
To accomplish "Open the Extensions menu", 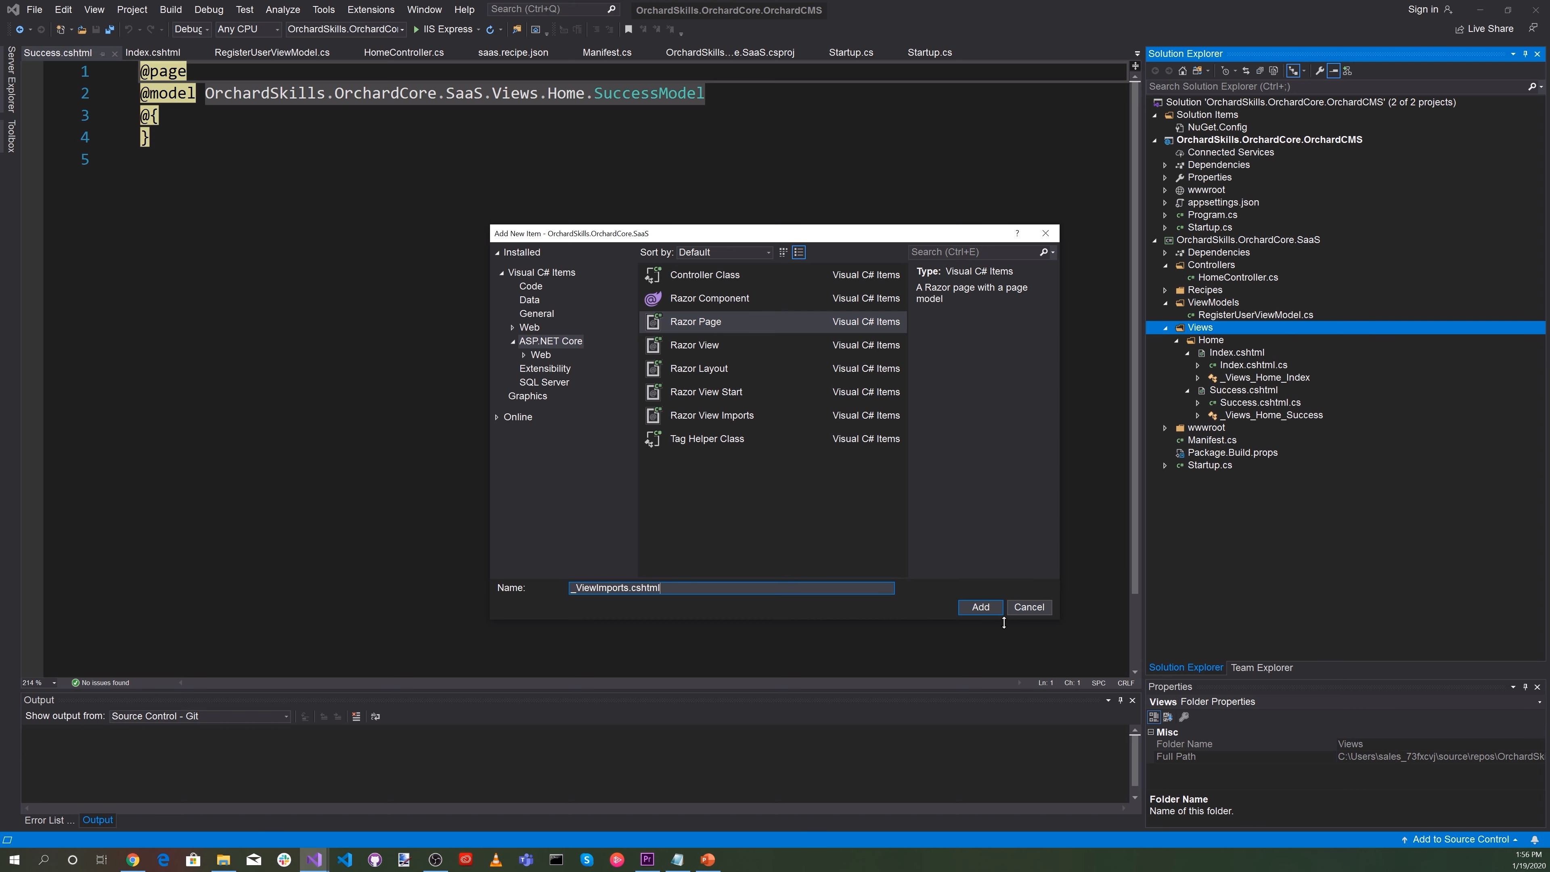I will pos(371,10).
